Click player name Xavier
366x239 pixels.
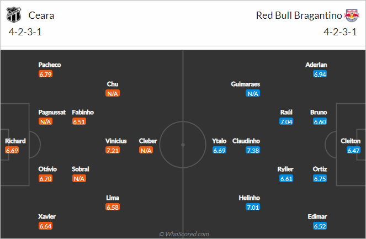click(x=47, y=216)
